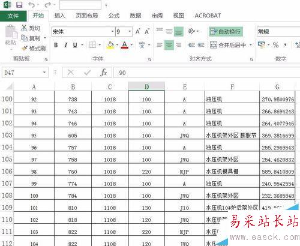Switch to Data (数据) tab
300x246 pixels.
tap(136, 16)
